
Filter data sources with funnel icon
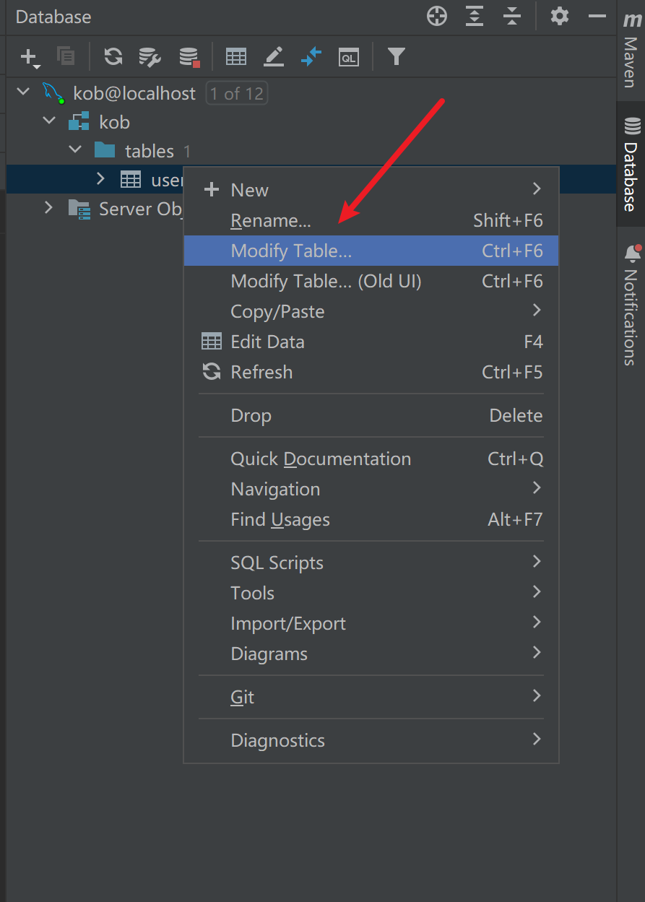[x=395, y=56]
